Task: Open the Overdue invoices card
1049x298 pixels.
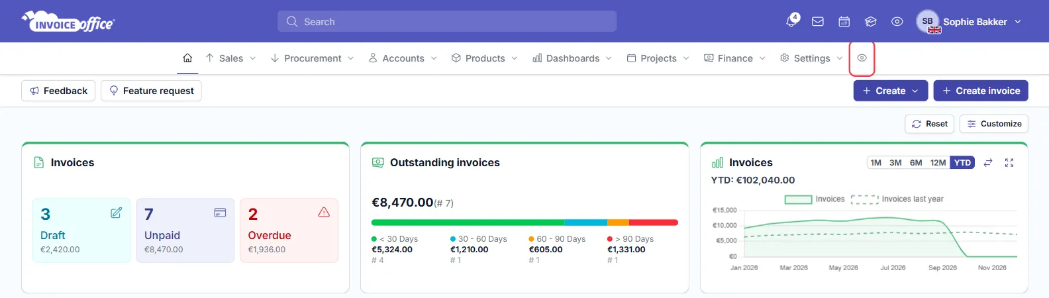Action: tap(289, 230)
